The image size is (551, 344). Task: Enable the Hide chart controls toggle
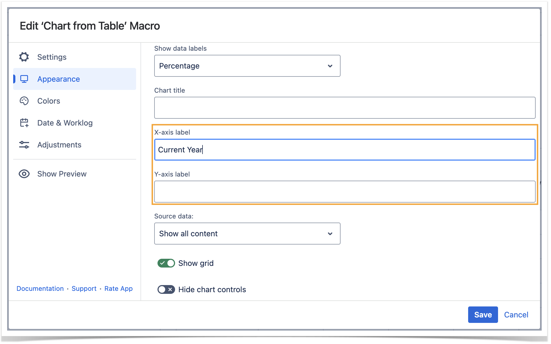[166, 289]
